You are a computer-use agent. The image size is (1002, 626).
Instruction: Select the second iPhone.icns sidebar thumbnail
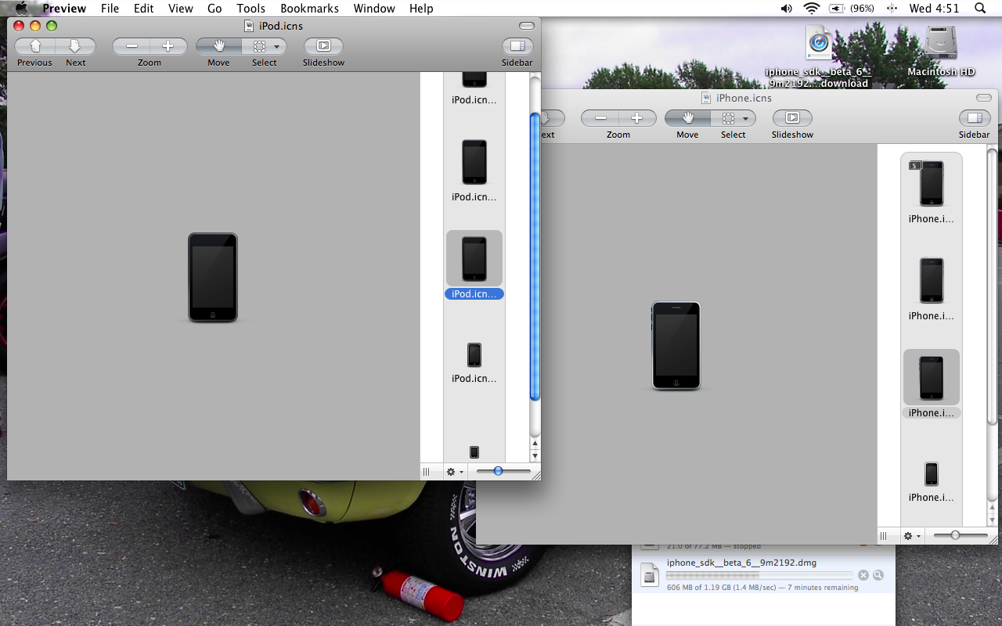(x=932, y=280)
